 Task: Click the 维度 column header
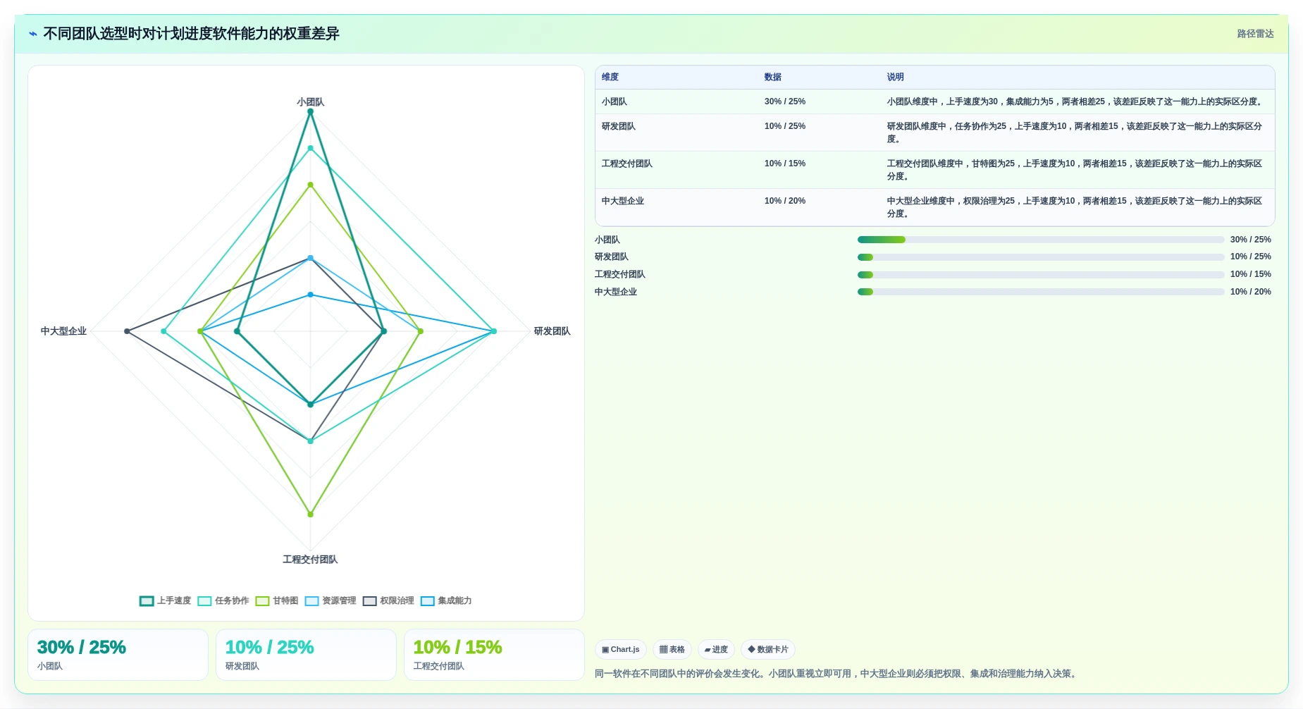click(x=610, y=77)
